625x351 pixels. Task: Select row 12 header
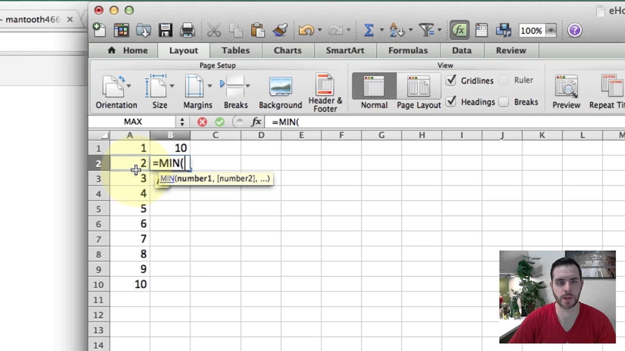[x=99, y=315]
